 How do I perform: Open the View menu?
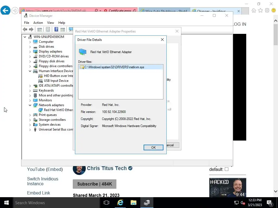coord(50,23)
